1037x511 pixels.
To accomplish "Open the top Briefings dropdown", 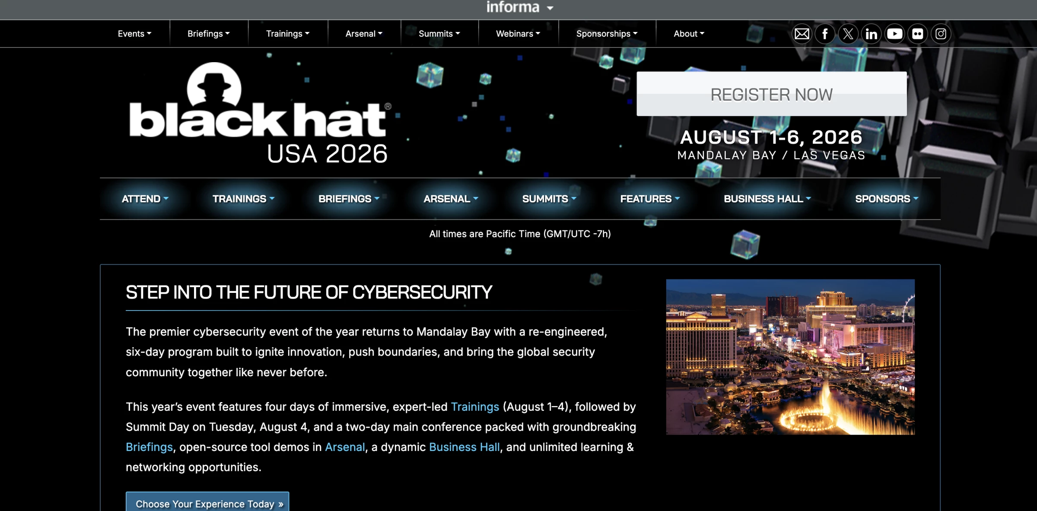I will pyautogui.click(x=209, y=34).
